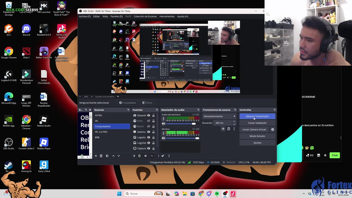Viewport: 352px width, 198px height.
Task: Mute Mic/Aux speaker icon
Action: [x=163, y=138]
